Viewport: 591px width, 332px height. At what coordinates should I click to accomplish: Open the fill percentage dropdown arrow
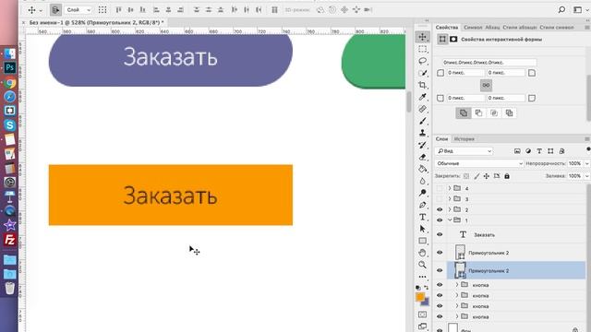[587, 176]
